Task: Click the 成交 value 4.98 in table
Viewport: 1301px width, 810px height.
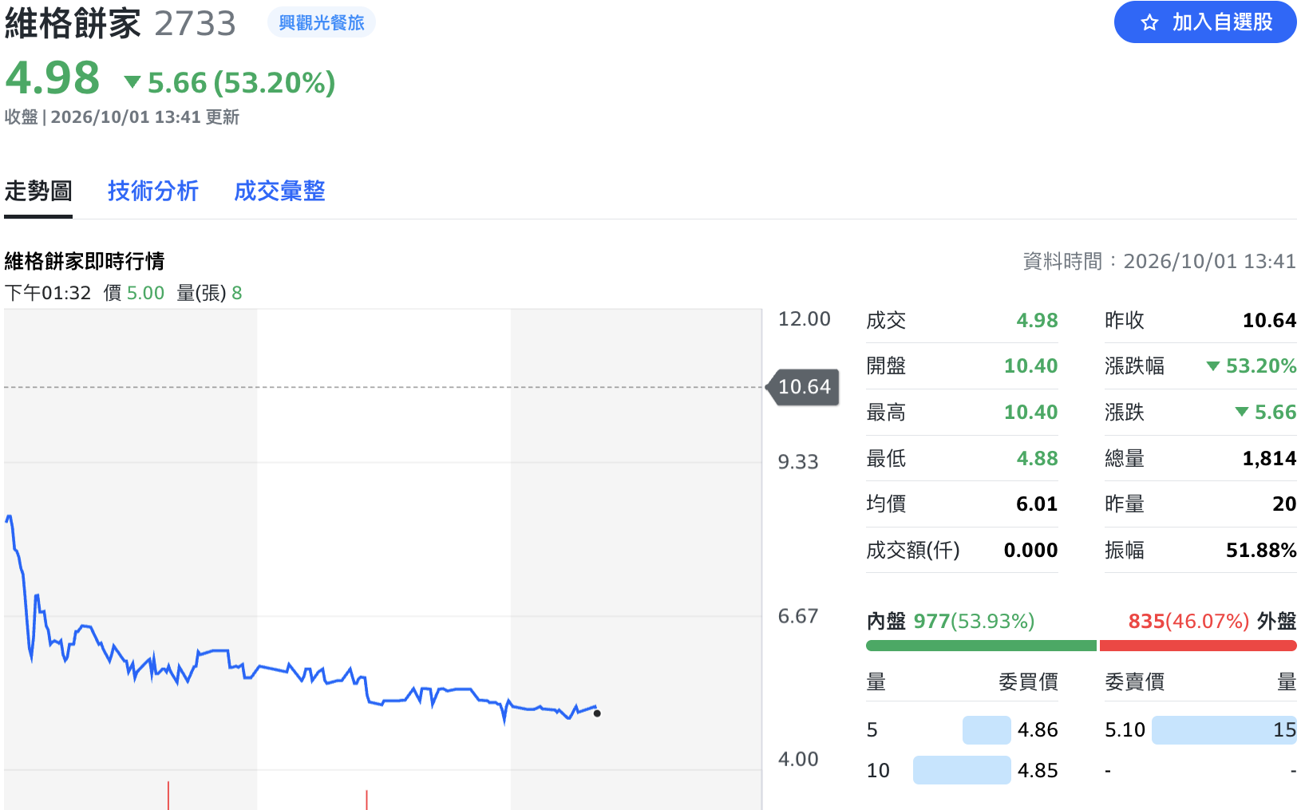Action: (1037, 321)
